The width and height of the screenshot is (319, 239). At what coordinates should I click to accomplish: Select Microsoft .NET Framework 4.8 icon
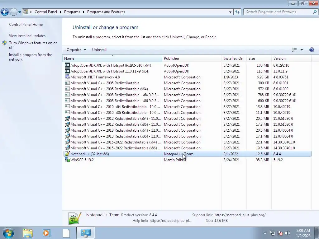[67, 77]
